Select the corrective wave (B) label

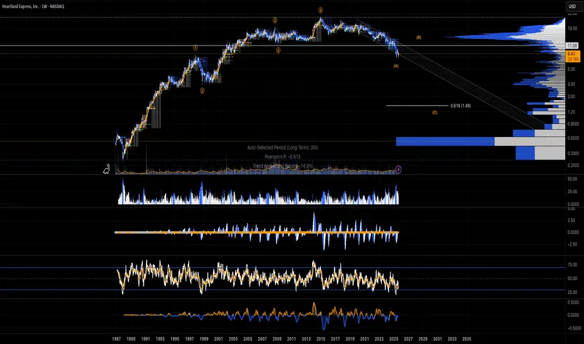point(419,38)
